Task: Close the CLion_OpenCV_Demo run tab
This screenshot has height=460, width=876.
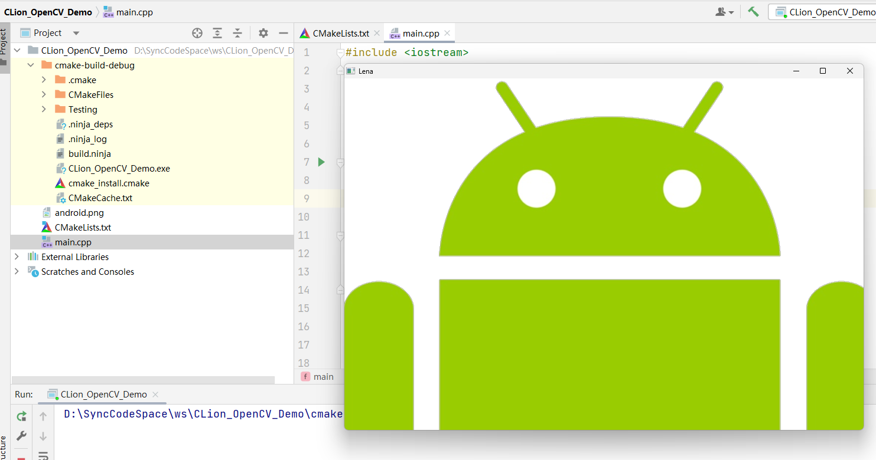Action: click(x=155, y=395)
